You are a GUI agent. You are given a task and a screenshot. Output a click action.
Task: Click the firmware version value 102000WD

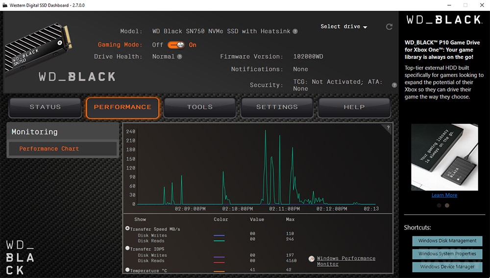pos(308,56)
